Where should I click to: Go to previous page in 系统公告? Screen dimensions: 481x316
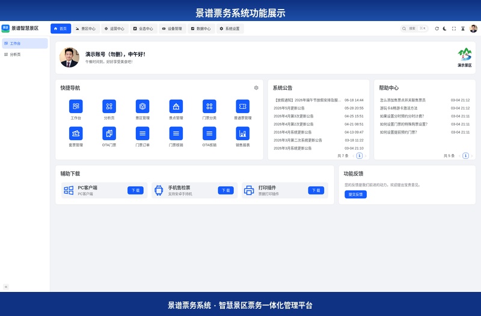[x=354, y=156]
